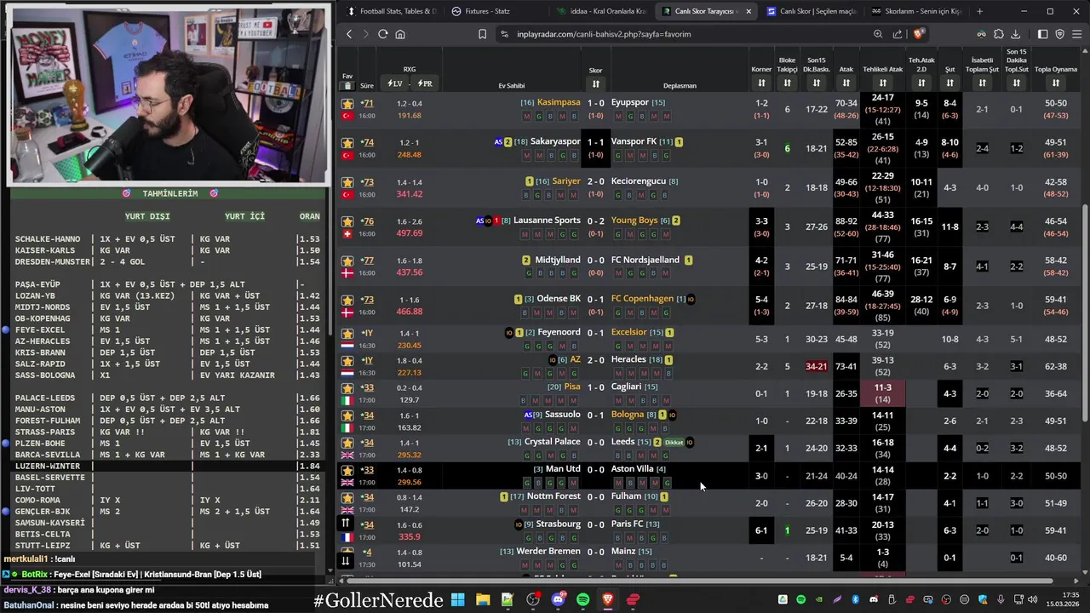Sort by Son15 Dk.Baskı column
Viewport: 1090px width, 613px height.
point(816,83)
